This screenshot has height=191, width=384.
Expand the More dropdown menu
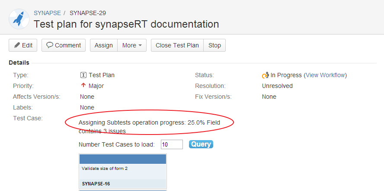click(x=132, y=45)
